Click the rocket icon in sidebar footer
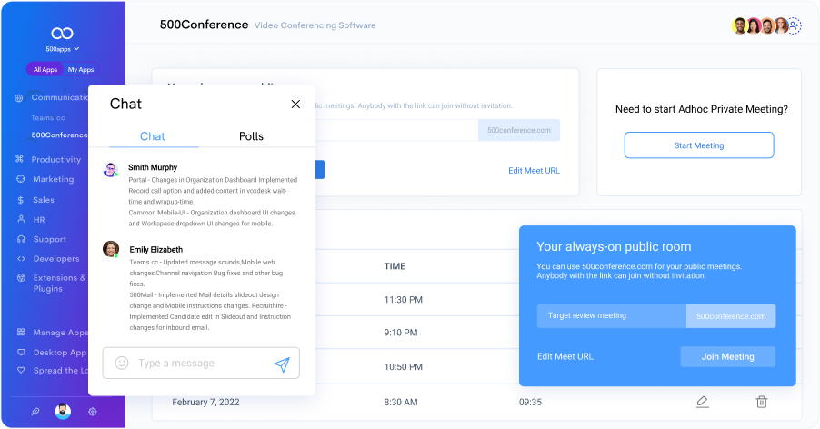 coord(35,412)
